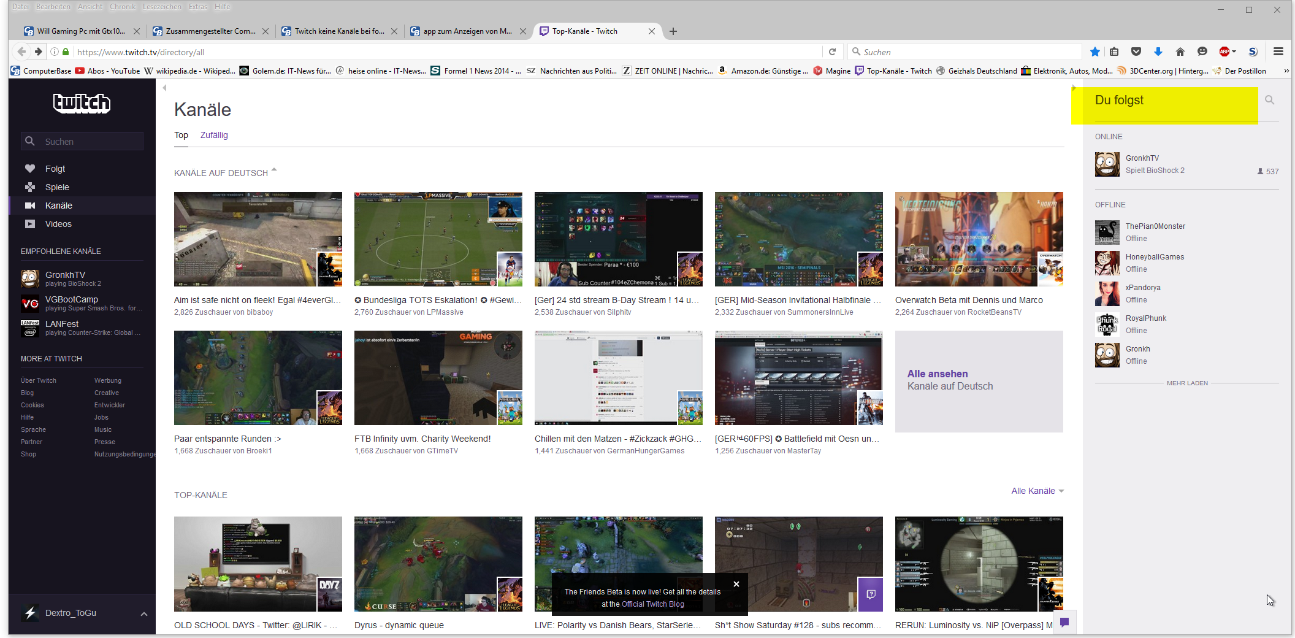Open the bibaboy stream thumbnail
Viewport: 1295px width, 638px height.
(258, 239)
